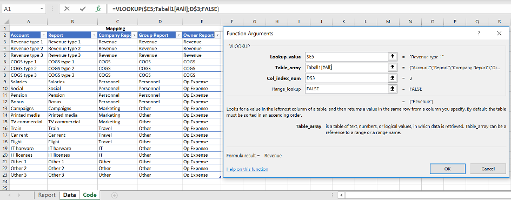
Task: Select 'Other 2' cell in Report column
Action: point(72,169)
